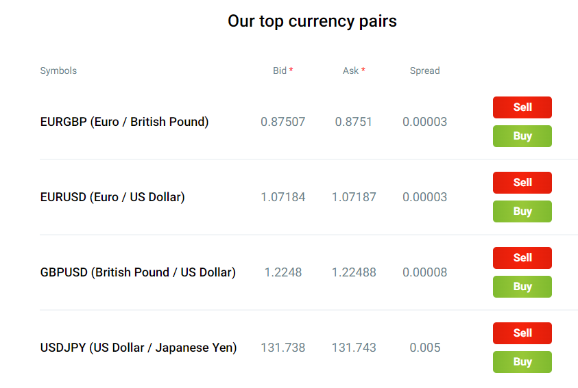This screenshot has height=388, width=578.
Task: Buy the GBPUSD currency pair
Action: (x=522, y=287)
